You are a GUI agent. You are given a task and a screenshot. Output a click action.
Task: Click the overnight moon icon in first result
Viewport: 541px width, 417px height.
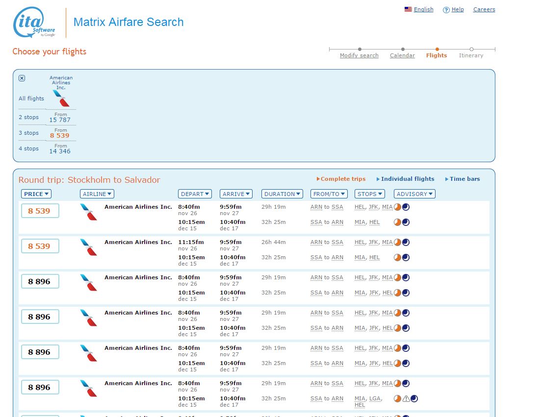click(406, 207)
